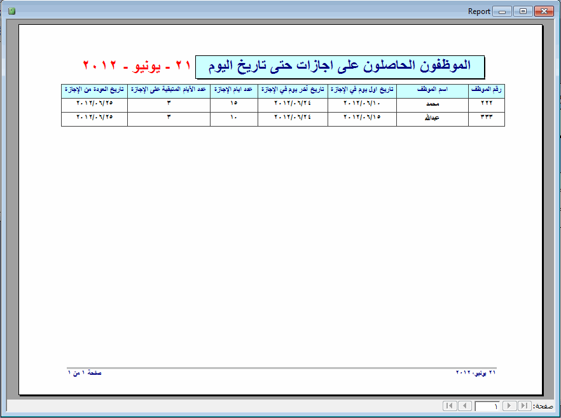
Task: Click the single left-pointing arrow page button
Action: [x=465, y=406]
